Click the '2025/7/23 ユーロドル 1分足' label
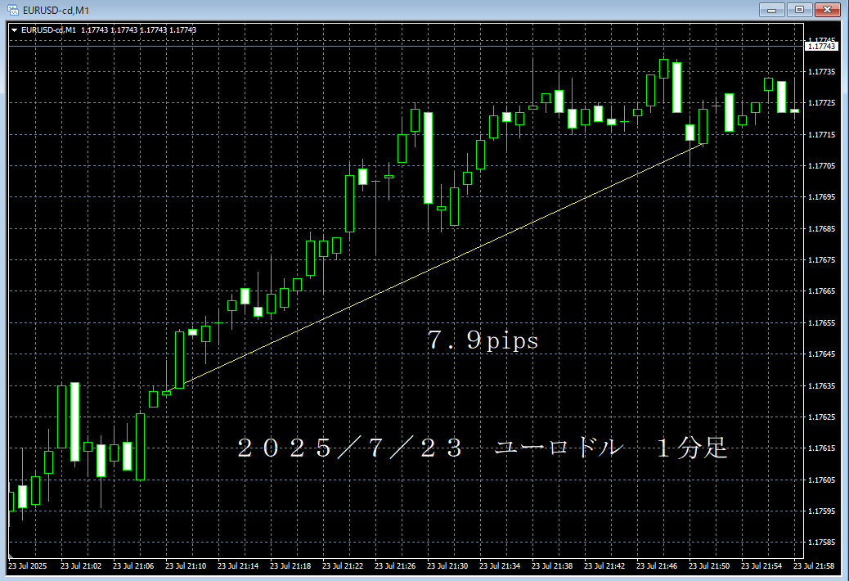This screenshot has width=849, height=581. (x=483, y=448)
